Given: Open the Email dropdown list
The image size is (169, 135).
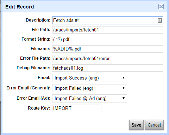Looking at the screenshot, I should (89, 78).
